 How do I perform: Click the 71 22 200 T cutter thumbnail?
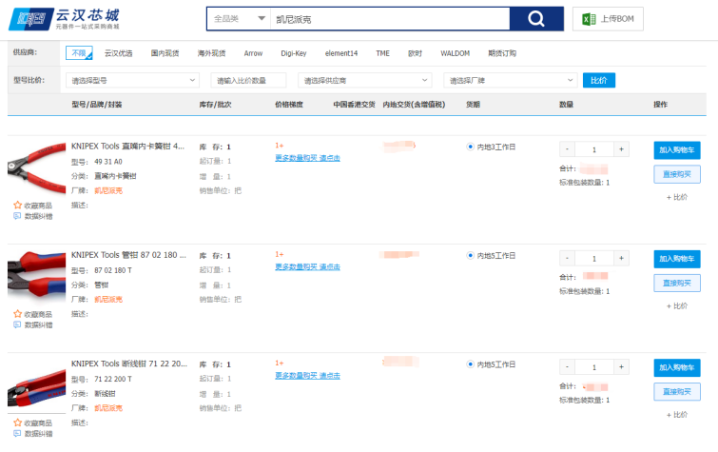pyautogui.click(x=37, y=386)
